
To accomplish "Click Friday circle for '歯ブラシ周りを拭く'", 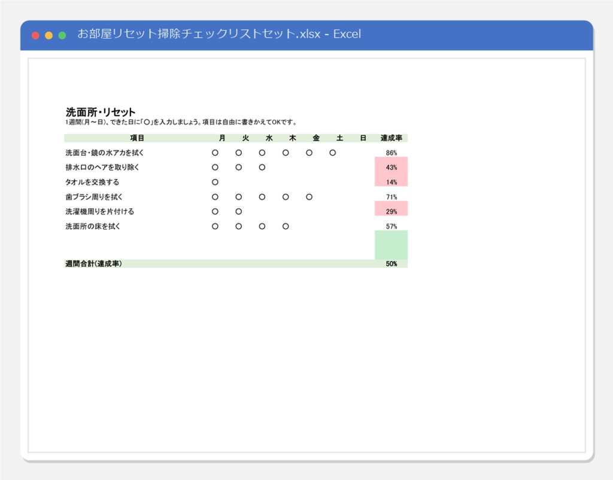I will (x=309, y=197).
